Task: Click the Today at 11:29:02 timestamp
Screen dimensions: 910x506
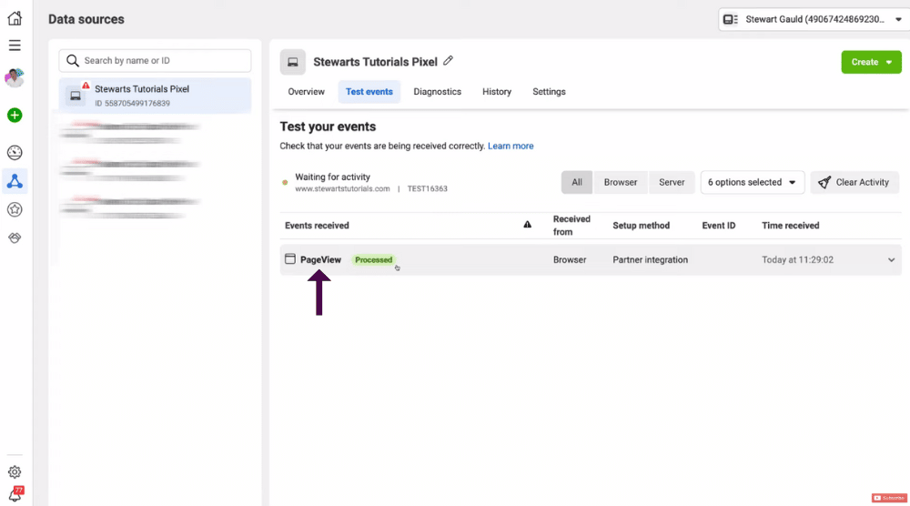Action: pyautogui.click(x=797, y=259)
